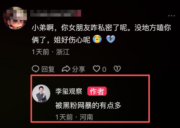180x128 pixels.
Task: Click the 河南 location under author reply
Action: coord(86,117)
